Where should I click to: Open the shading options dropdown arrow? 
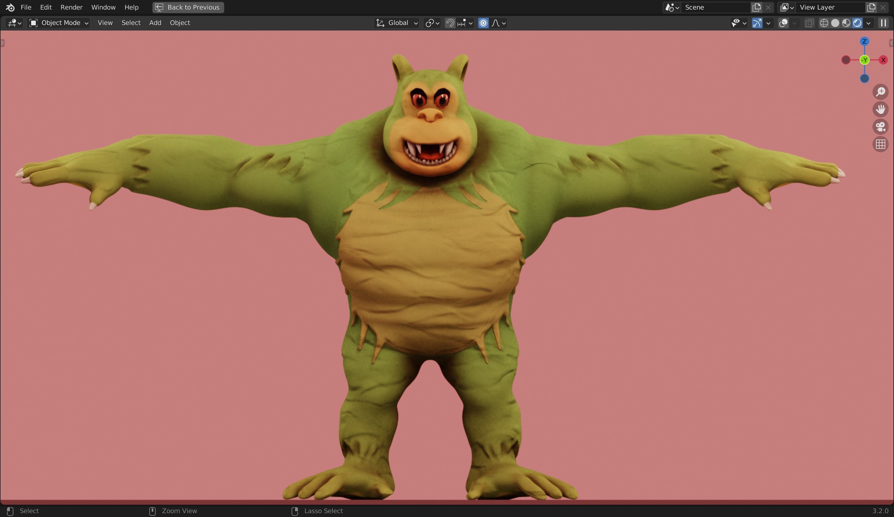[x=868, y=23]
